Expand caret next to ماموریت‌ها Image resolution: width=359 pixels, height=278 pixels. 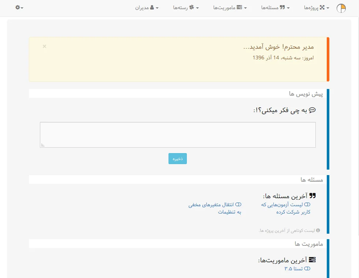pyautogui.click(x=245, y=8)
